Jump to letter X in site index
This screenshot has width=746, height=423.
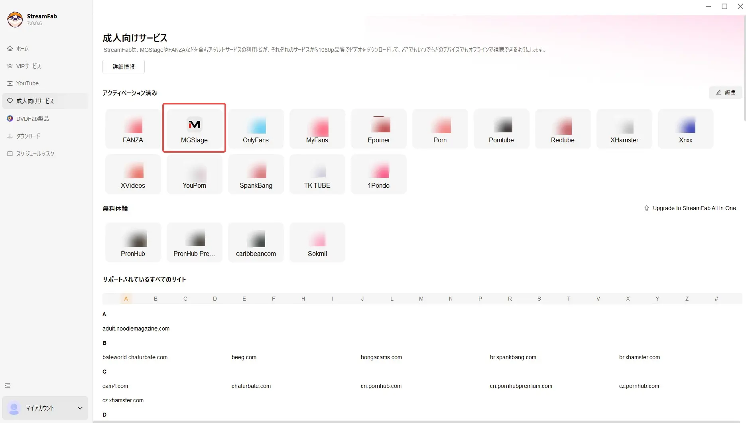click(628, 299)
